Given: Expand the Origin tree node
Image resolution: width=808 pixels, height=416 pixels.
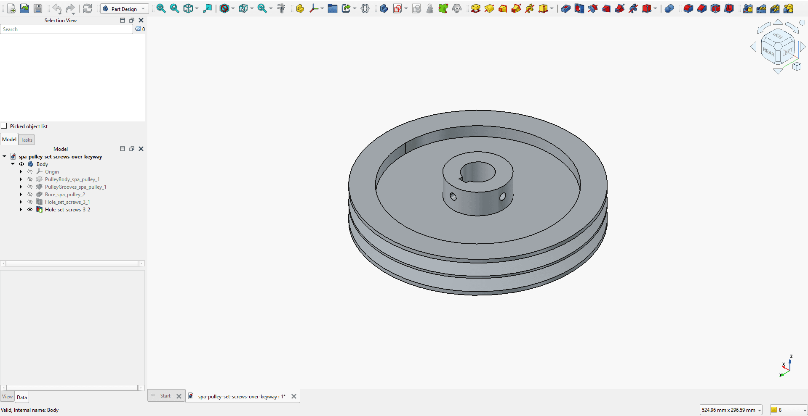Looking at the screenshot, I should [x=21, y=172].
